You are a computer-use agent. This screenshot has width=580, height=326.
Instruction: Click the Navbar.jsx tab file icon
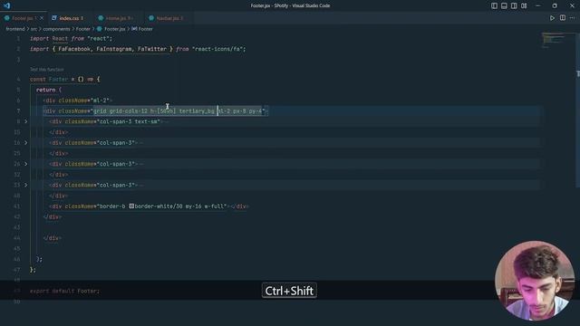pyautogui.click(x=151, y=18)
